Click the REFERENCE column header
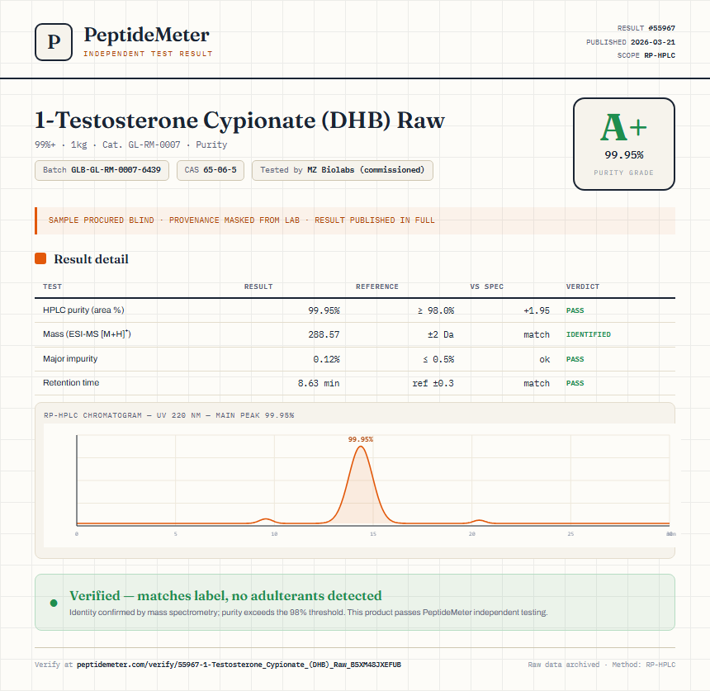This screenshot has height=691, width=710. click(377, 286)
